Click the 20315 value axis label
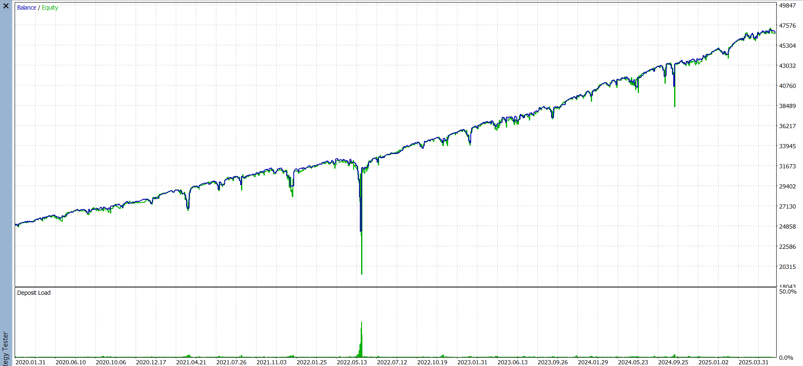 [787, 267]
